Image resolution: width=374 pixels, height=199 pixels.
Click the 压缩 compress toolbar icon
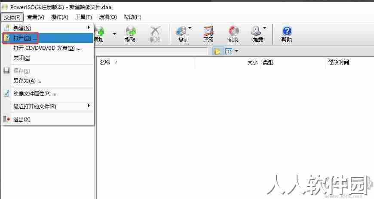pos(208,34)
